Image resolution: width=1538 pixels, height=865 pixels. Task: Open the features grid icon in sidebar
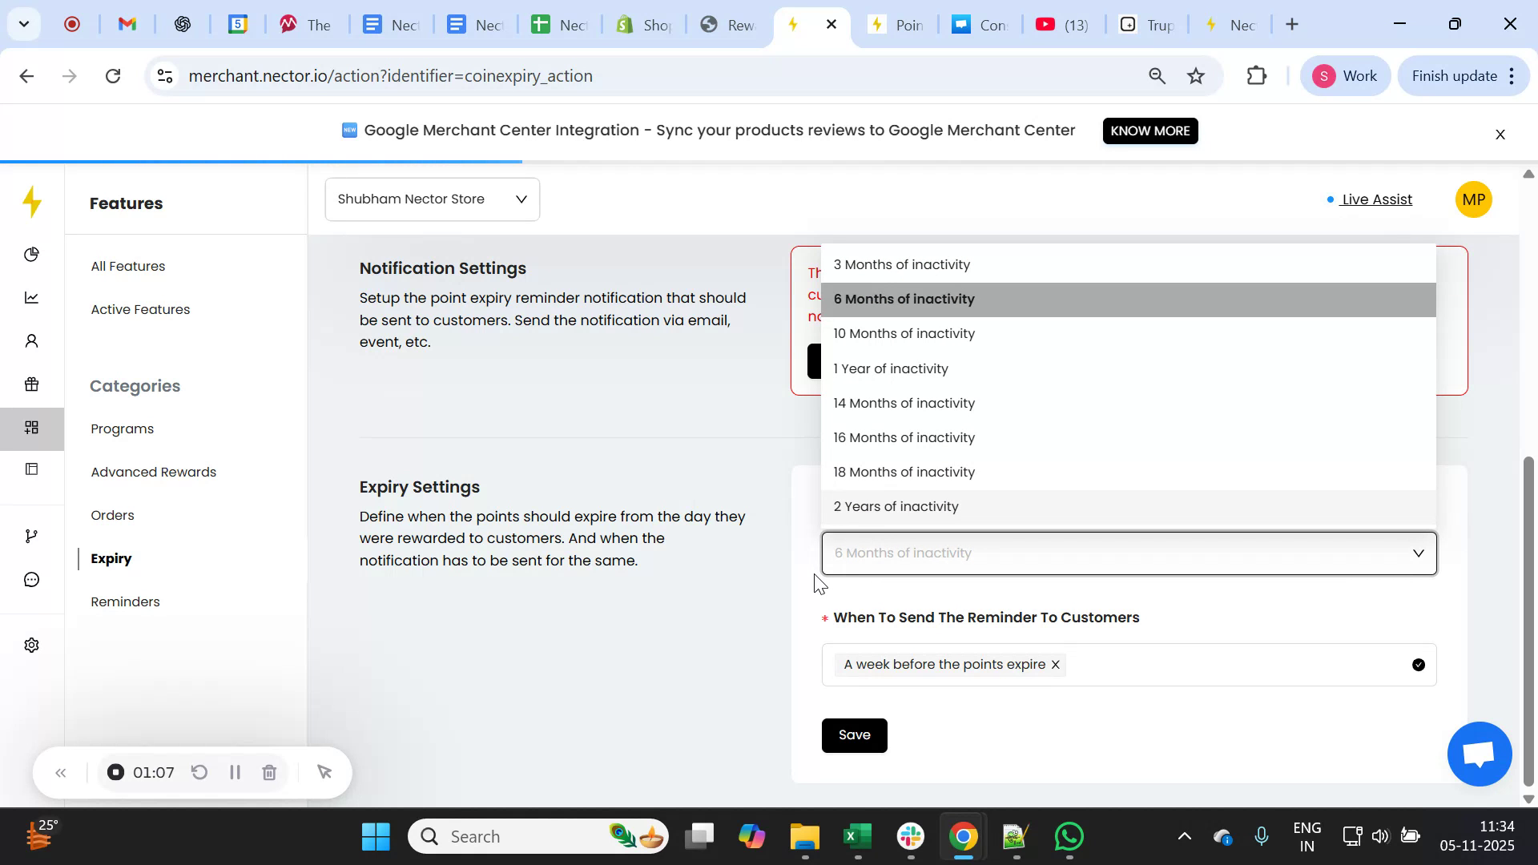click(32, 428)
